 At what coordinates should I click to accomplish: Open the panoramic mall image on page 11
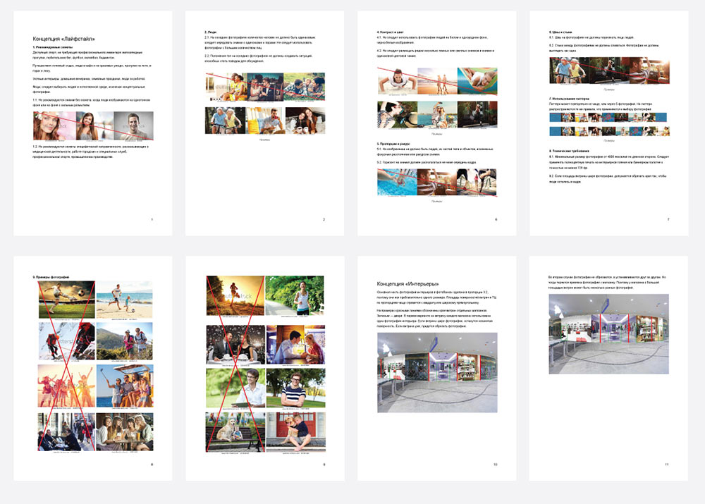608,334
